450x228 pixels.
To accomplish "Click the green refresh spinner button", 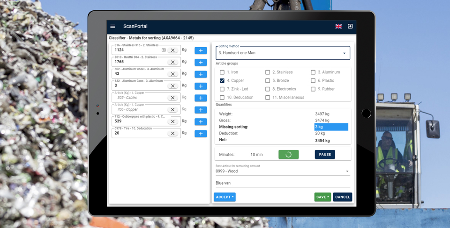I will (288, 155).
